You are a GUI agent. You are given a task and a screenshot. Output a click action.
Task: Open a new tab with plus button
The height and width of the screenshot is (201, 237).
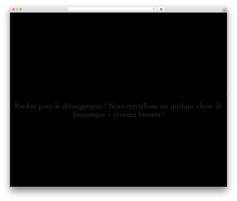(x=225, y=10)
